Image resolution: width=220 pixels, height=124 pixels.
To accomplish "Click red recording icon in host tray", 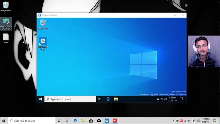I will [x=181, y=121].
